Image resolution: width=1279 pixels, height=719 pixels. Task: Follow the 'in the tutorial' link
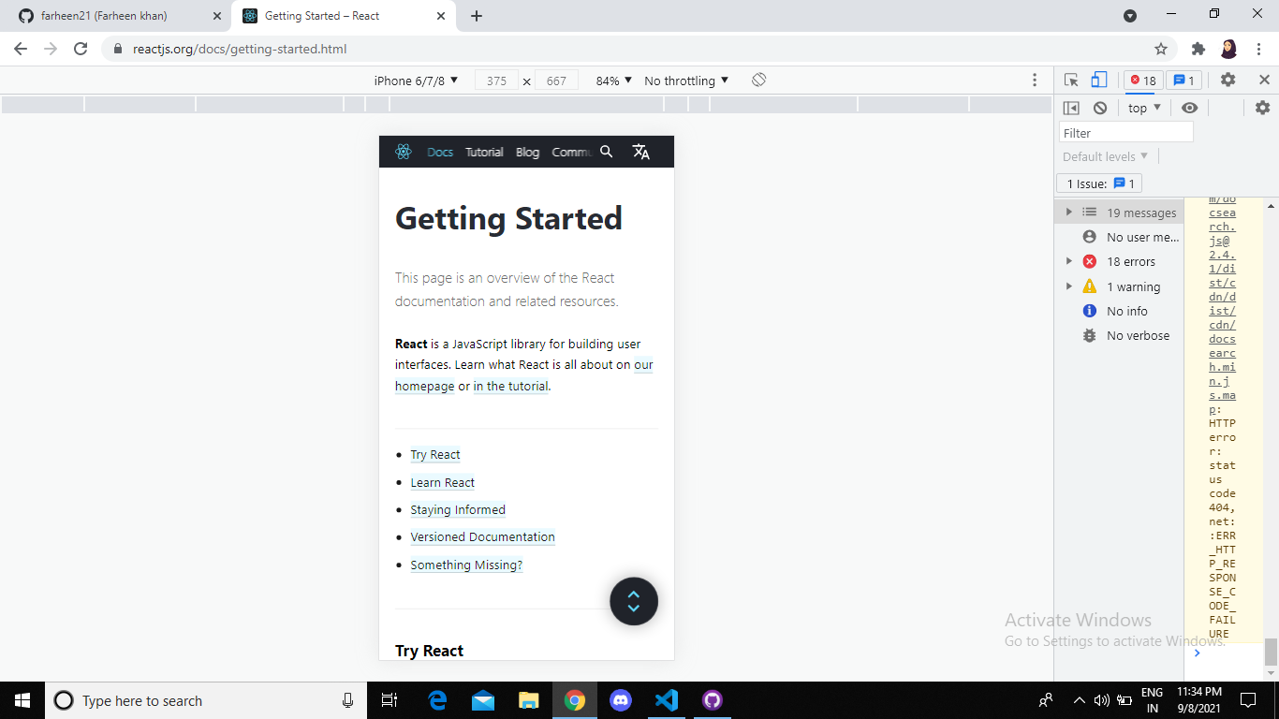point(511,387)
